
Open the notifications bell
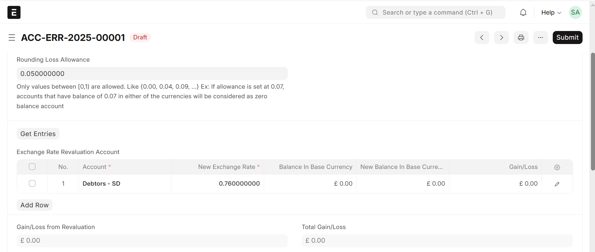pos(523,12)
